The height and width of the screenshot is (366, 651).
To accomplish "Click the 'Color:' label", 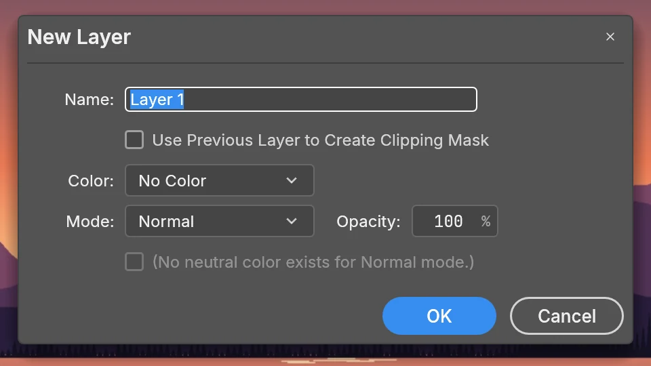I will click(x=91, y=181).
